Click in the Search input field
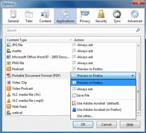 click(73, 30)
